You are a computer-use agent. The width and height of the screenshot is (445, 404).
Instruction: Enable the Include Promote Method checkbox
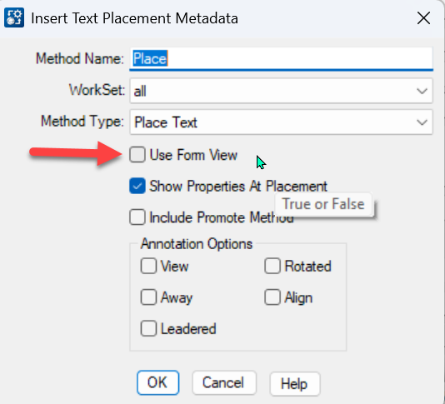pos(137,217)
